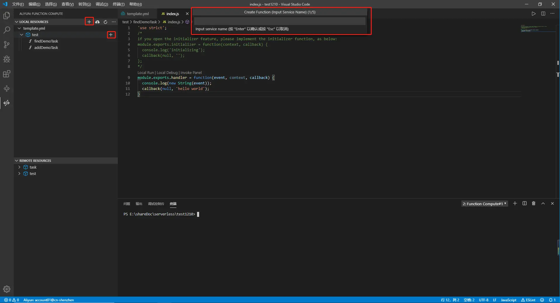The width and height of the screenshot is (560, 303).
Task: Expand the remote test service
Action: 19,173
